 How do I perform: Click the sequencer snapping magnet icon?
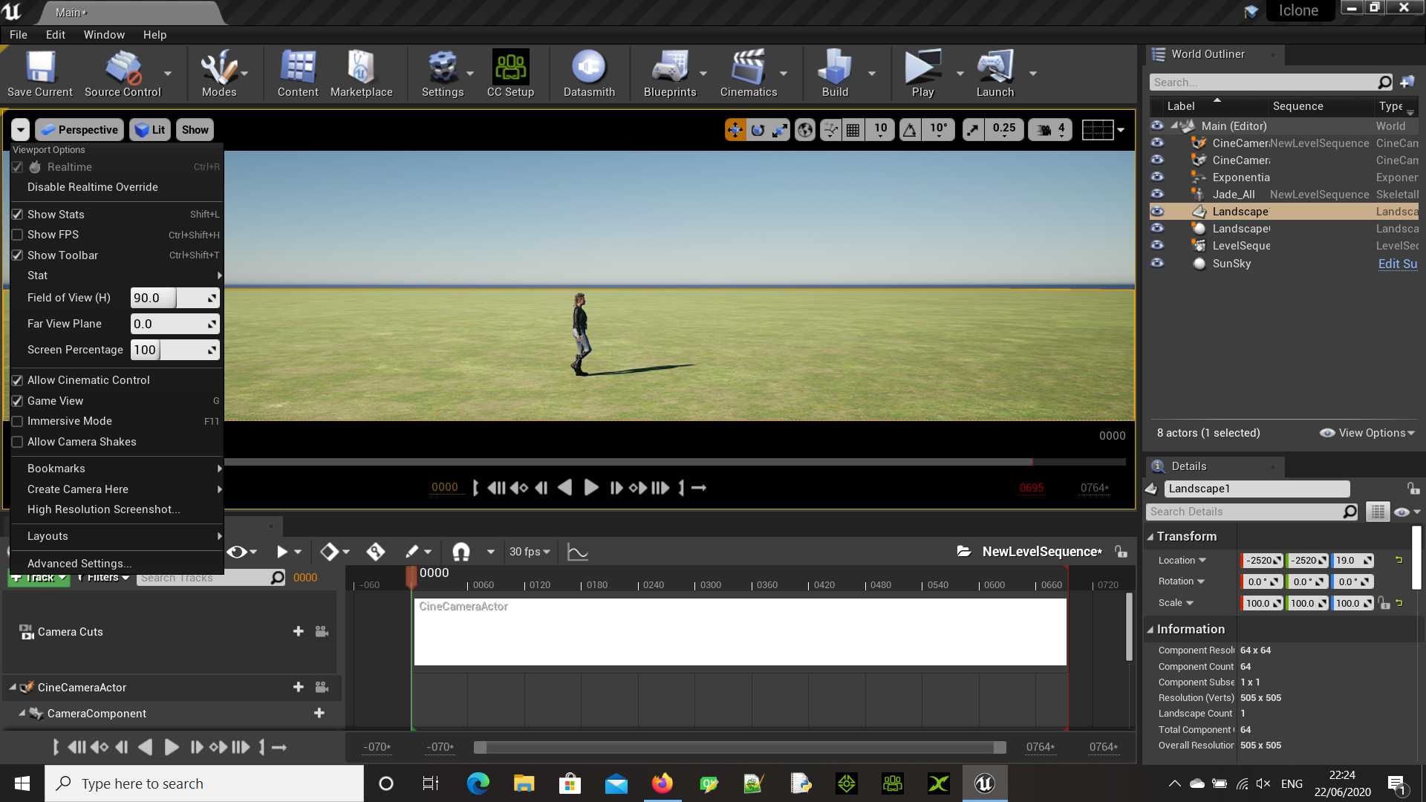461,552
